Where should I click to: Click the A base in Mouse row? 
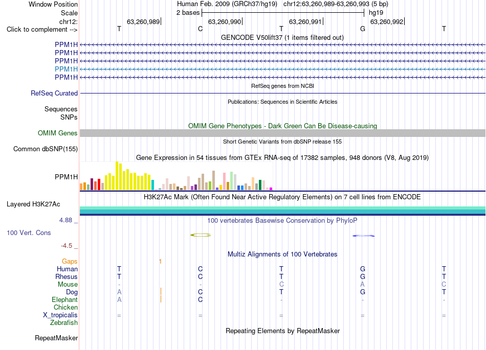click(362, 285)
